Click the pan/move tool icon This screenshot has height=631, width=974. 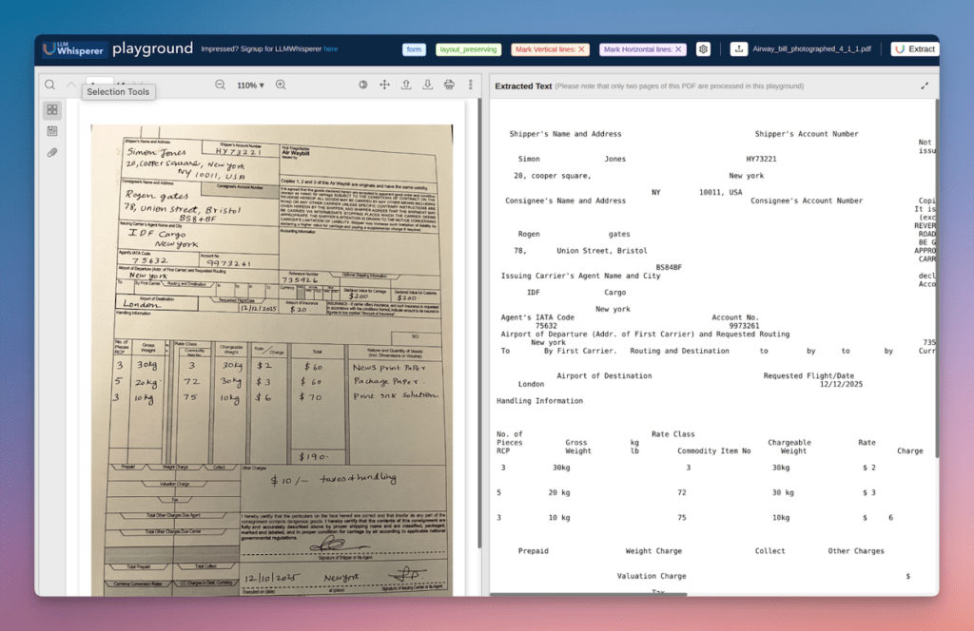(384, 85)
